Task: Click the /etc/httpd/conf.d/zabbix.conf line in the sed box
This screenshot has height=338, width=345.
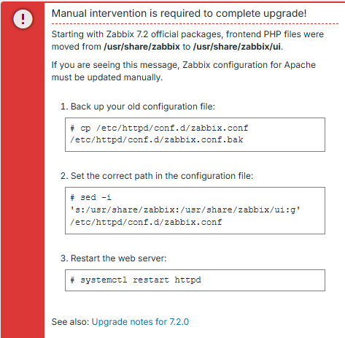Action: pyautogui.click(x=146, y=222)
